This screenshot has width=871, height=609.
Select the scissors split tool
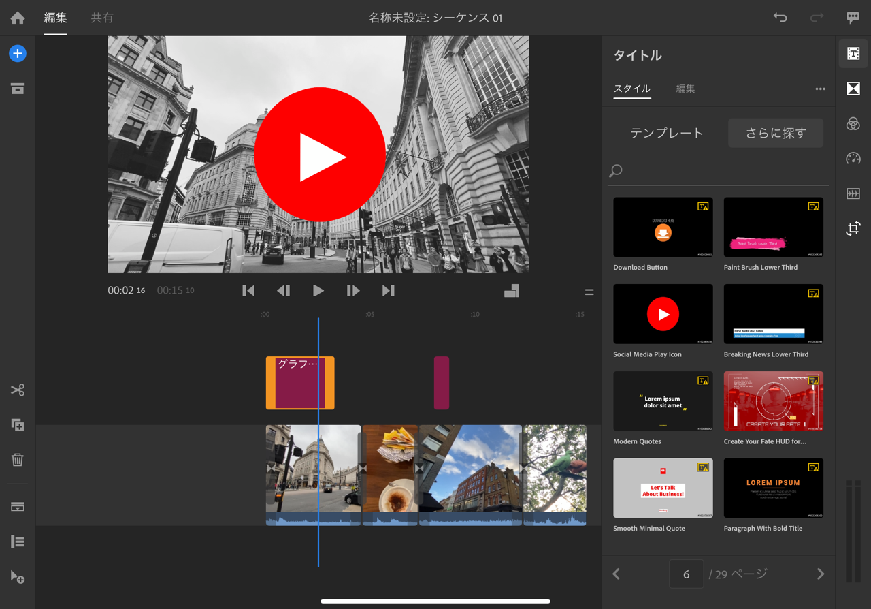pyautogui.click(x=18, y=390)
